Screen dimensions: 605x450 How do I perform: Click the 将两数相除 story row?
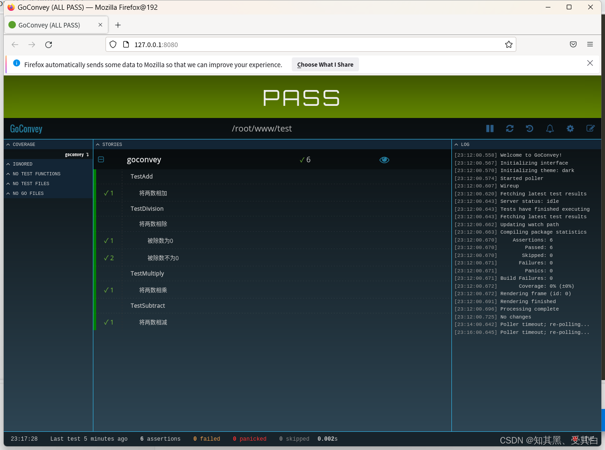pyautogui.click(x=273, y=224)
